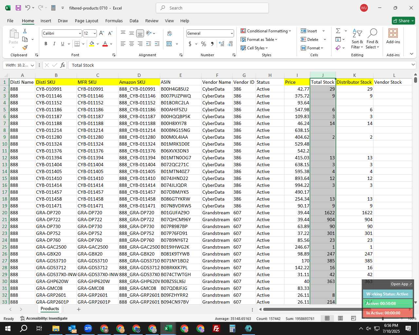Click the Merge & Center icon
This screenshot has width=419, height=335.
(169, 44)
